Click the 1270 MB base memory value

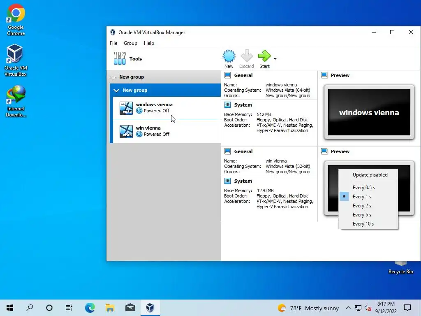pos(265,191)
